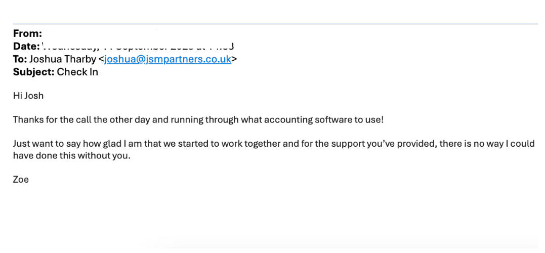The height and width of the screenshot is (253, 545).
Task: Click the bold "From:" header label
Action: 27,34
